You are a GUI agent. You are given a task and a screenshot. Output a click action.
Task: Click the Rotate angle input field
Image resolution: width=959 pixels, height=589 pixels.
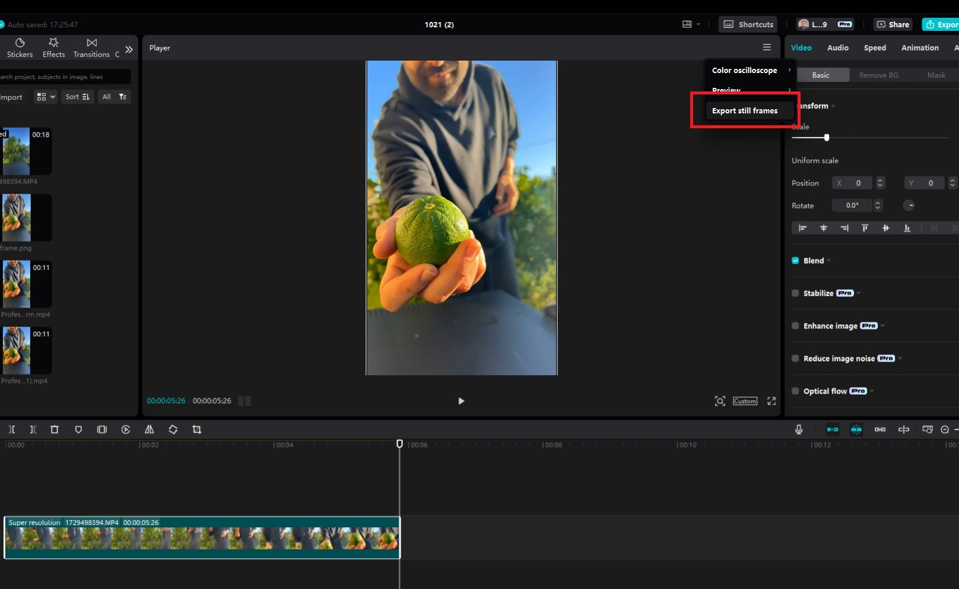pos(852,205)
